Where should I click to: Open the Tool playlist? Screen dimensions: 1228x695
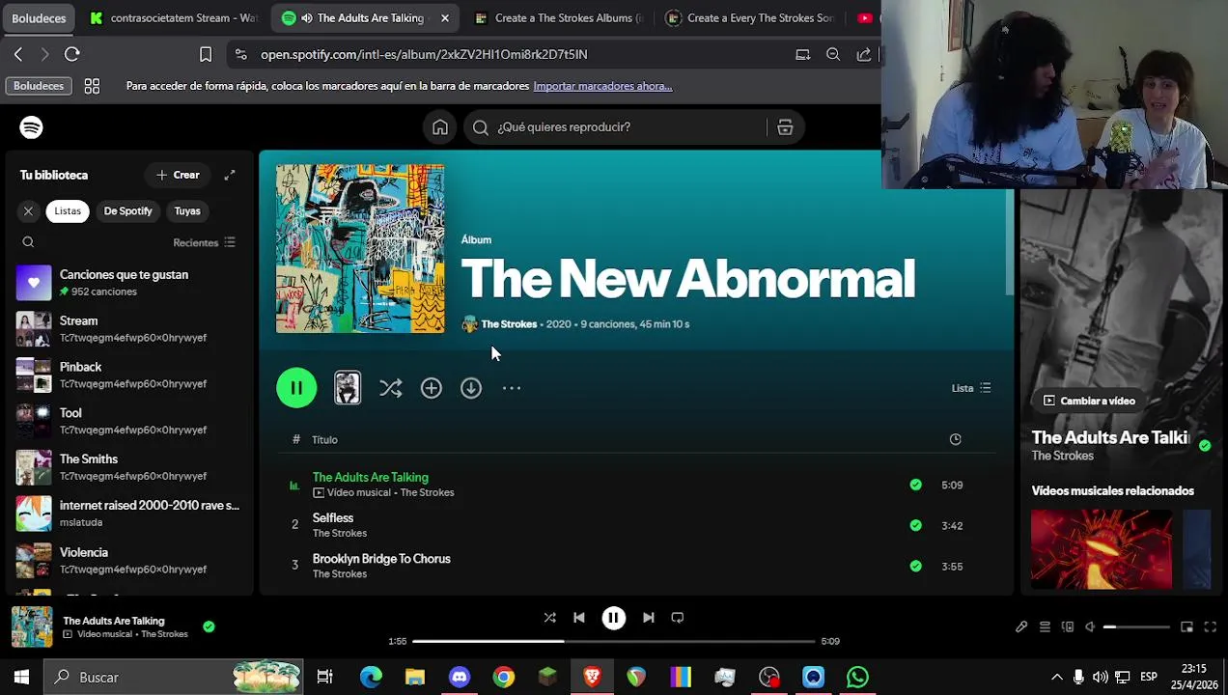click(127, 421)
